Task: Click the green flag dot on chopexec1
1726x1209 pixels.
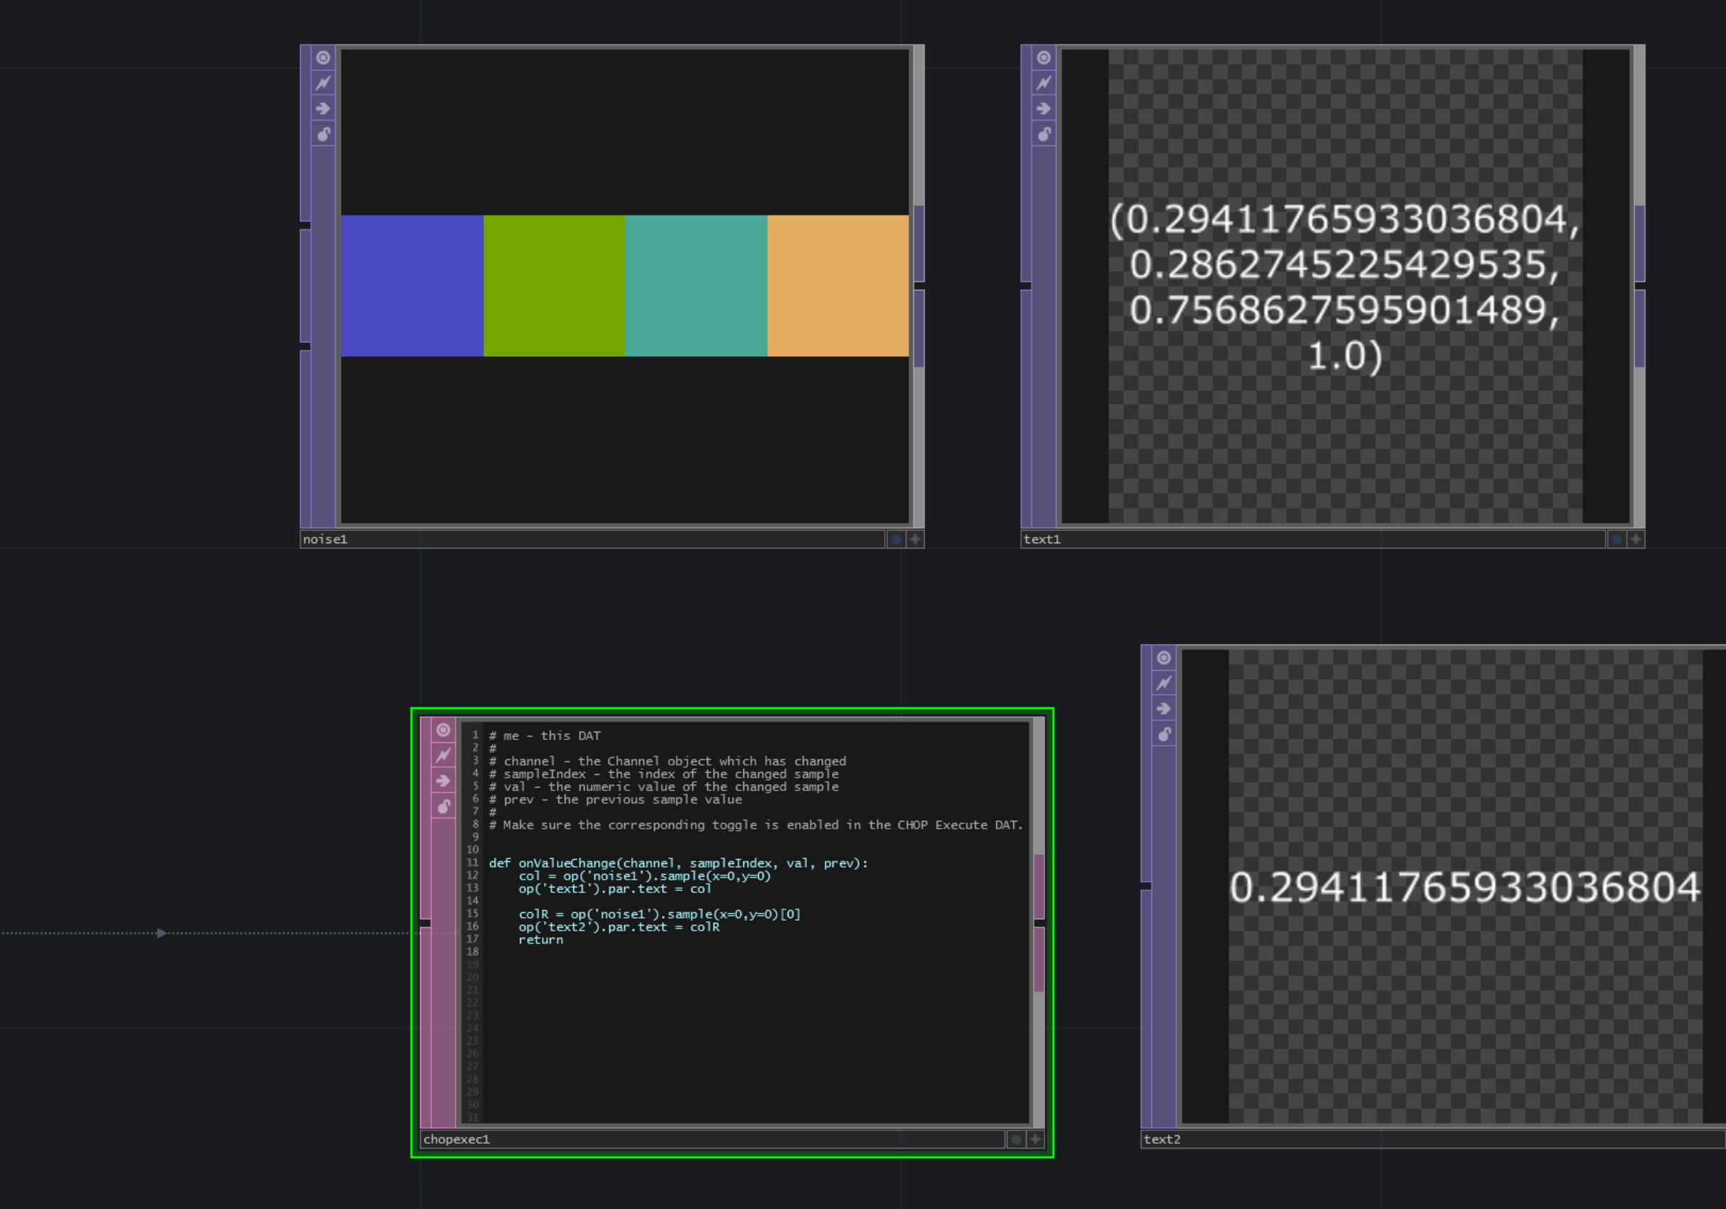Action: 1015,1139
